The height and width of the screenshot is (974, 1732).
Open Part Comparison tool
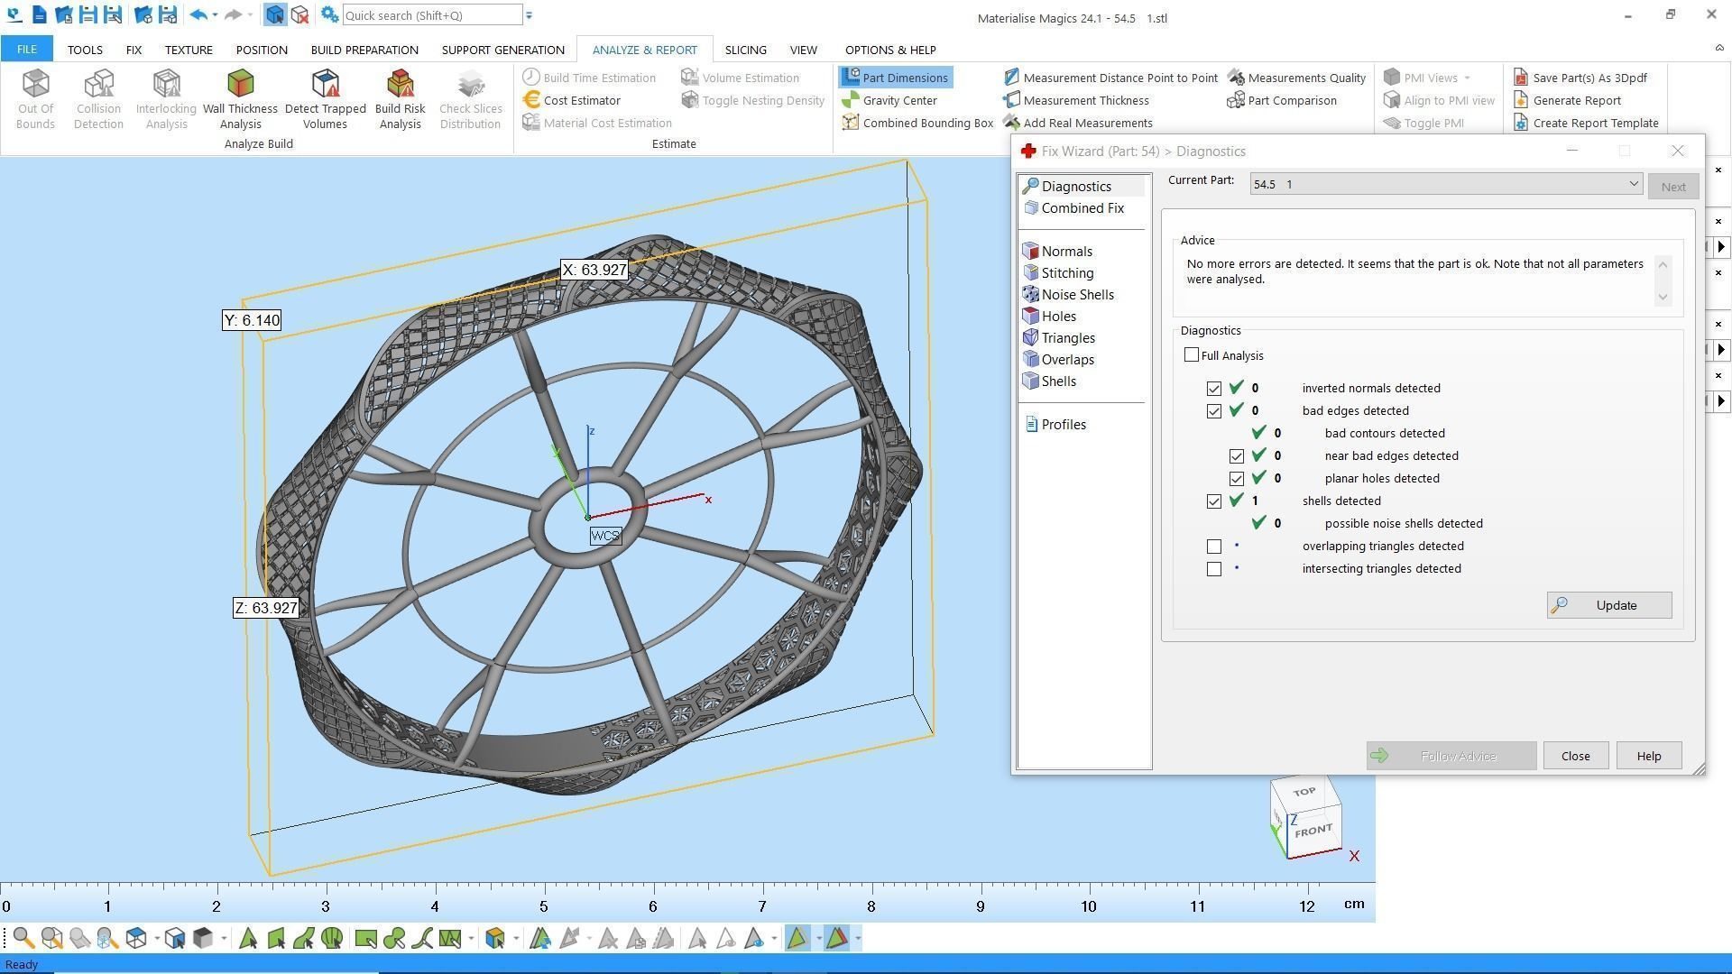[x=1291, y=100]
